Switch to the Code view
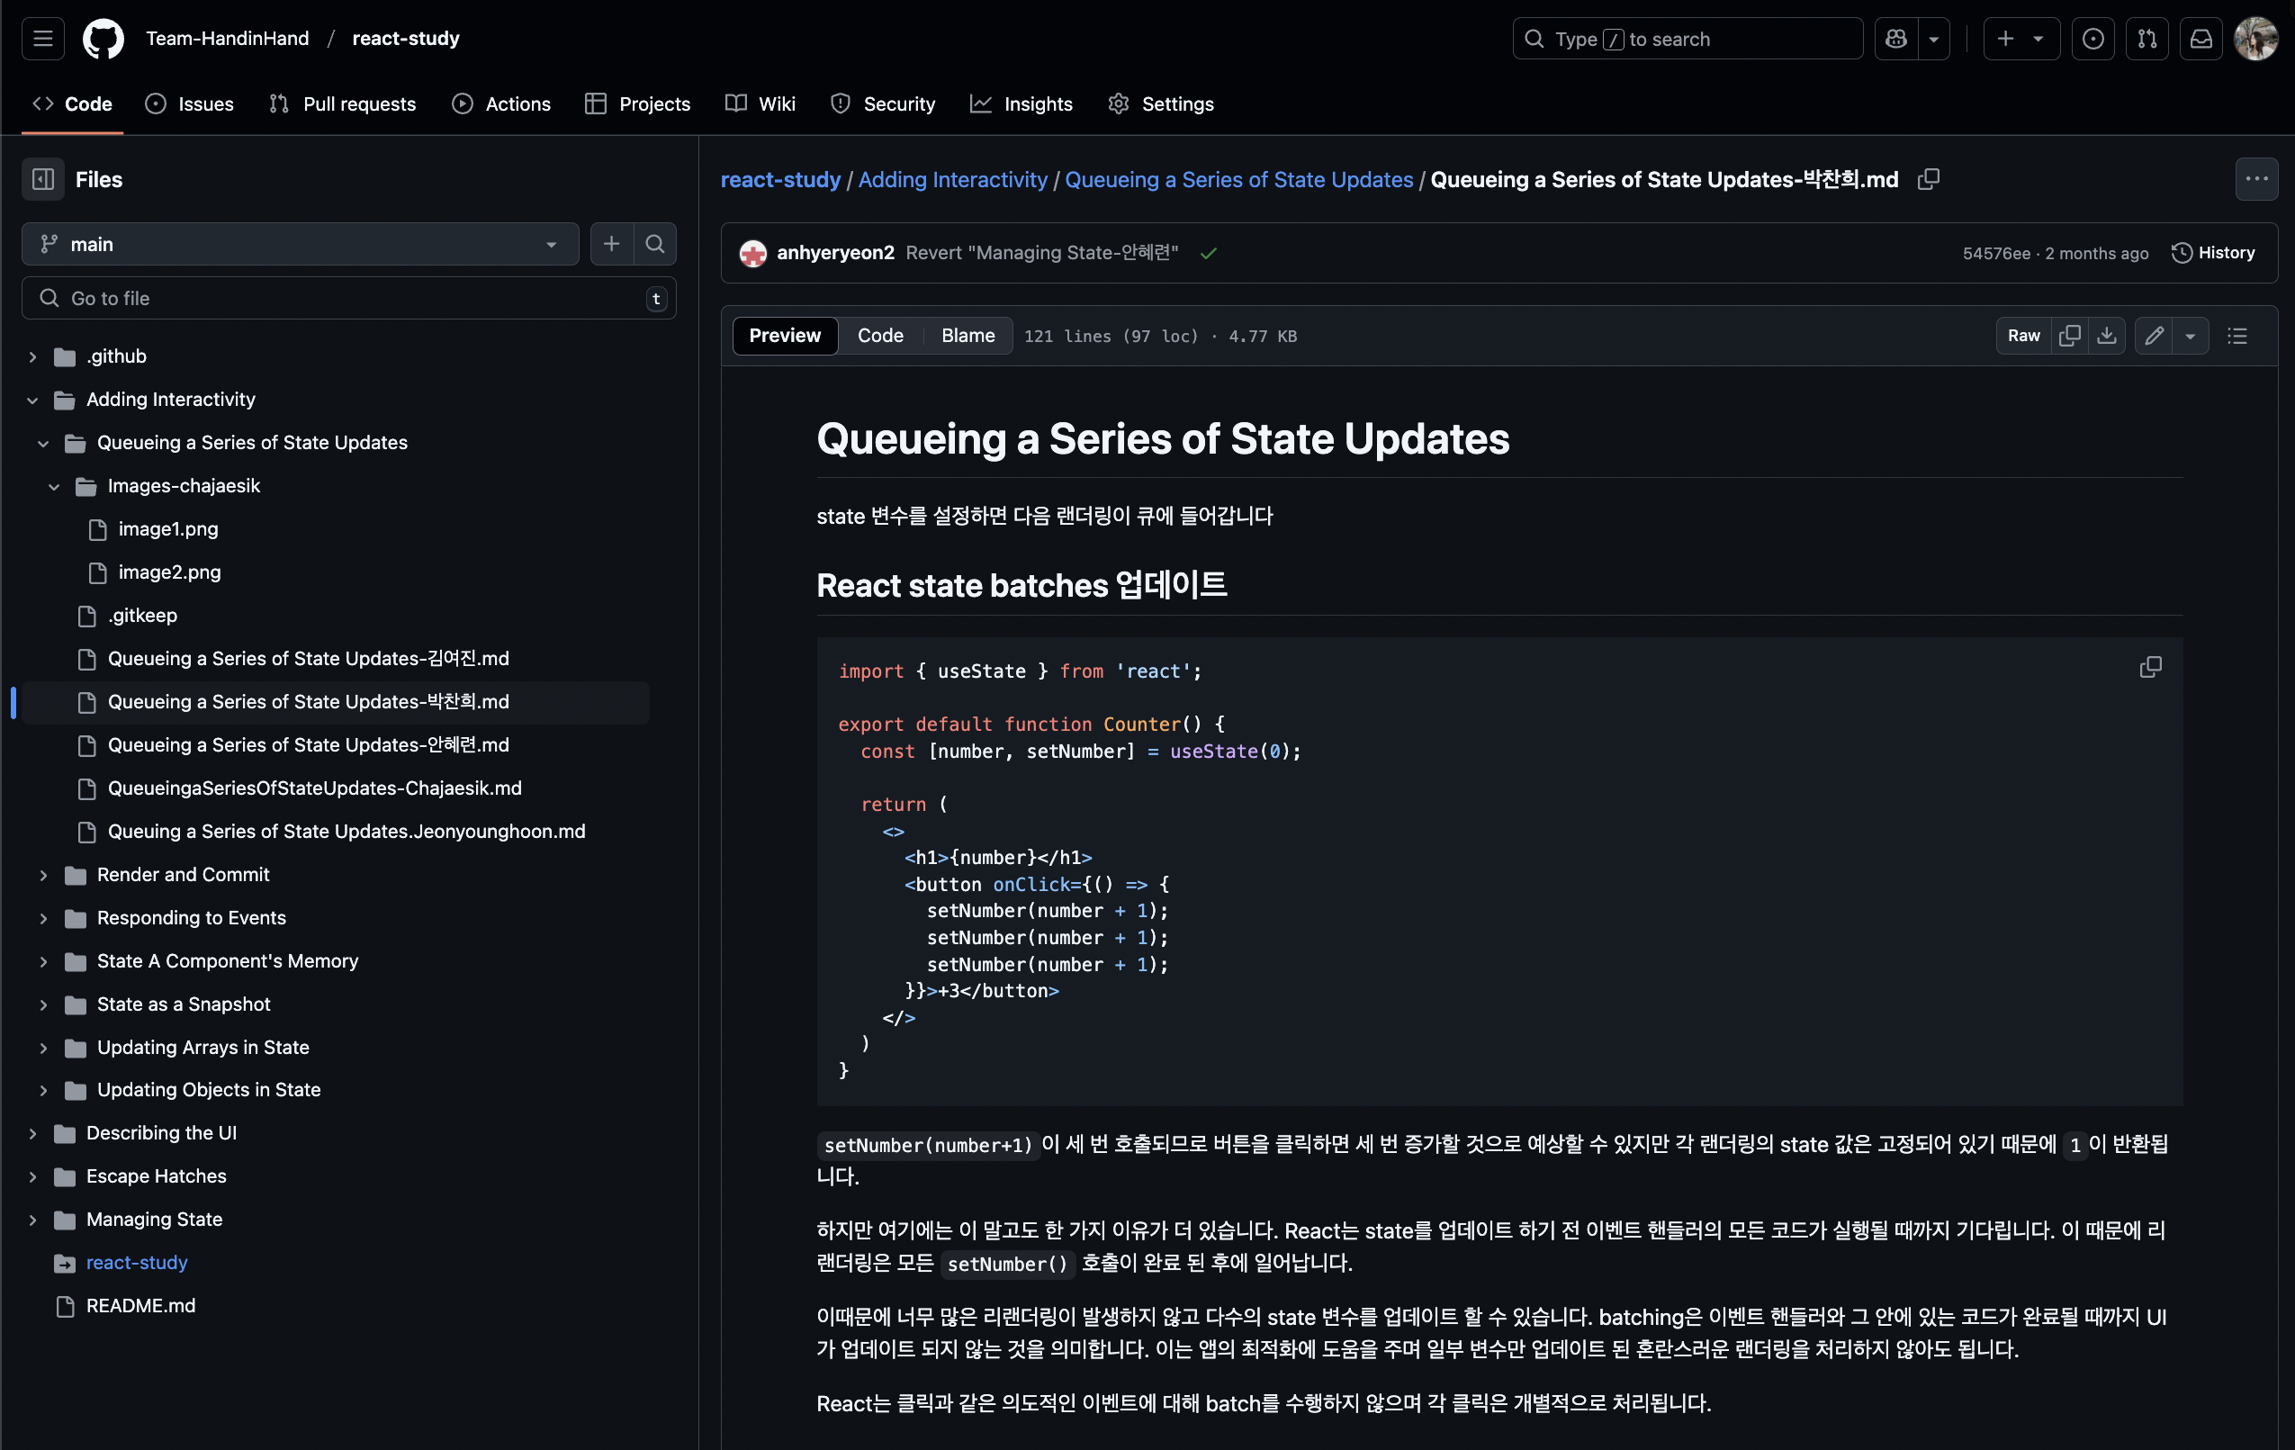 pos(879,336)
